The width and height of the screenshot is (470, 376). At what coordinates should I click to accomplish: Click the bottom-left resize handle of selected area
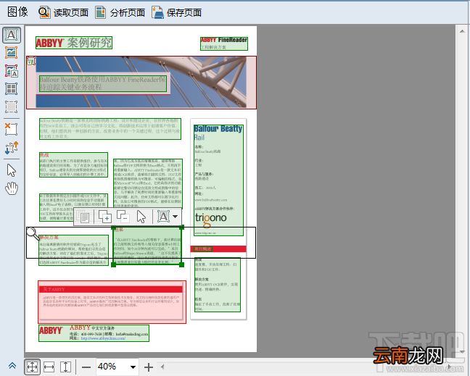(x=113, y=264)
